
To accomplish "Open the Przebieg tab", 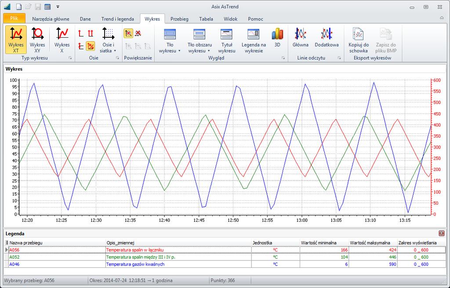I will [x=179, y=19].
